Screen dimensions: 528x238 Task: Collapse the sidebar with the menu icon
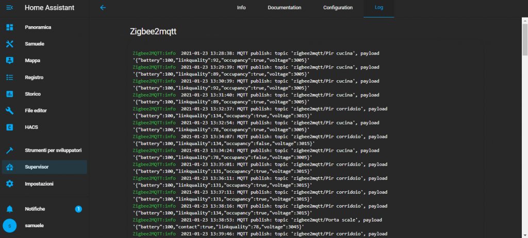(9, 7)
